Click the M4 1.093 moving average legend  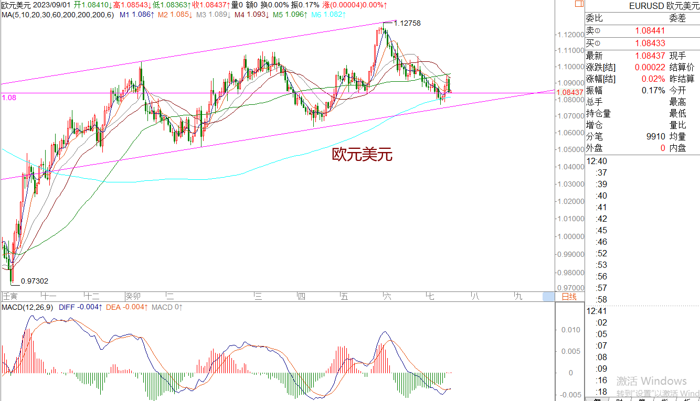pos(251,14)
